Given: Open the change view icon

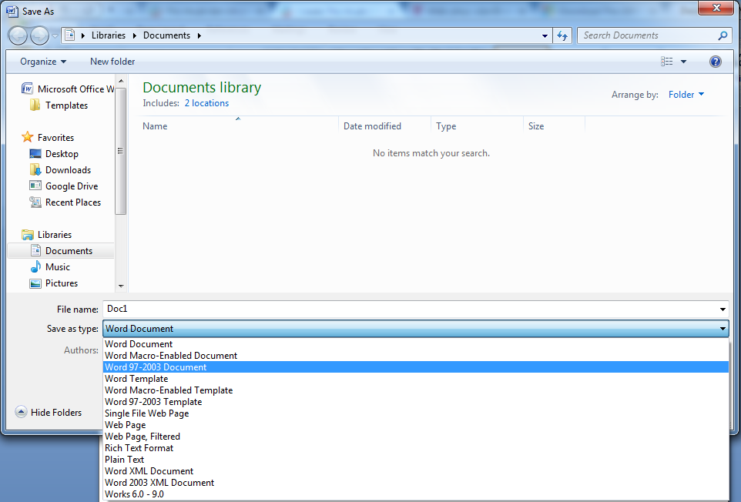Looking at the screenshot, I should pos(667,62).
